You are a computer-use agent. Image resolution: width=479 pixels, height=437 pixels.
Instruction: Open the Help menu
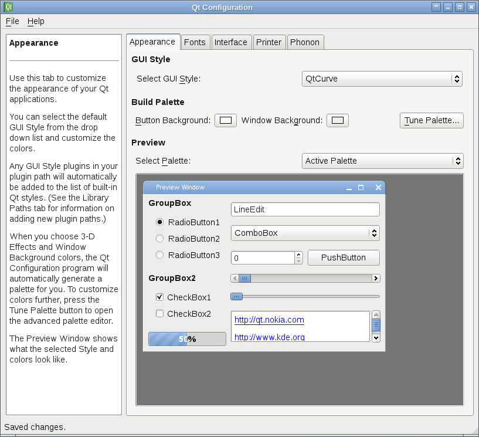36,21
